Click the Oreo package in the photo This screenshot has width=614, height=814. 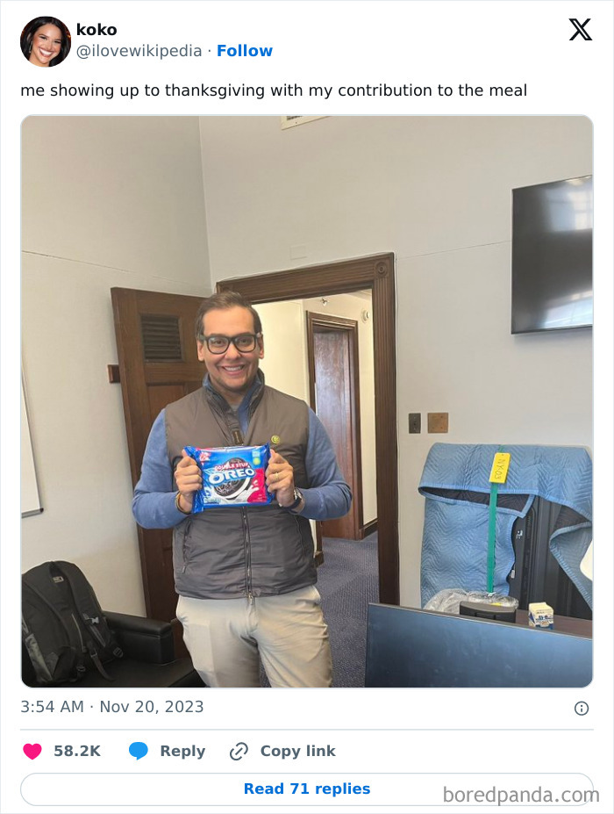pyautogui.click(x=230, y=478)
